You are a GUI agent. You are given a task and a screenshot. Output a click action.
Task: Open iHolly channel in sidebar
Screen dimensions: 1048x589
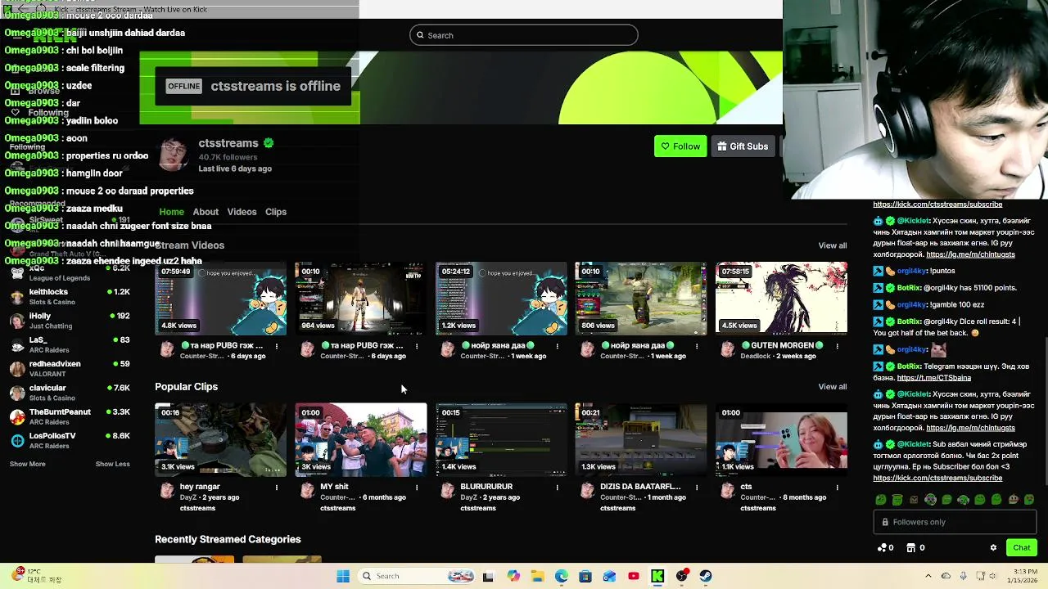point(70,320)
